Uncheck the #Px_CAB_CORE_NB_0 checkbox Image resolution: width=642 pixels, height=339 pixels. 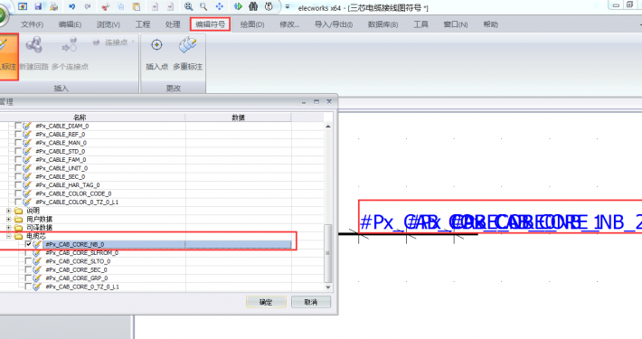pyautogui.click(x=28, y=244)
